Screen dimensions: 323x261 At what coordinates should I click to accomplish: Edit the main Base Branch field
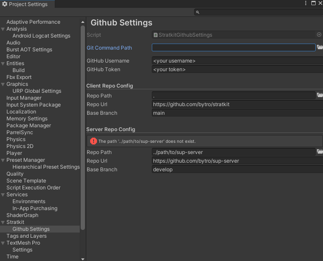237,113
